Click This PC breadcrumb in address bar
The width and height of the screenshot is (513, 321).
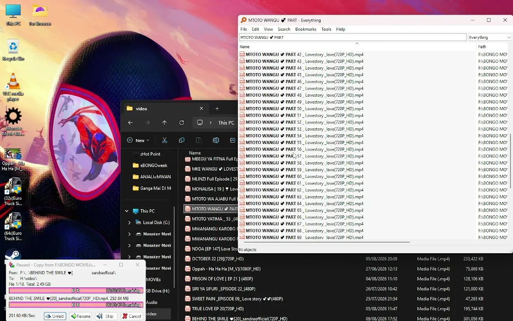pos(226,123)
